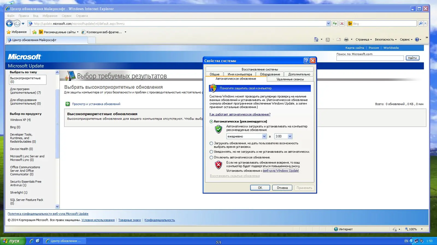Screen dimensions: 437x245
Task: Open search provider dropdown arrow
Action: click(425, 23)
